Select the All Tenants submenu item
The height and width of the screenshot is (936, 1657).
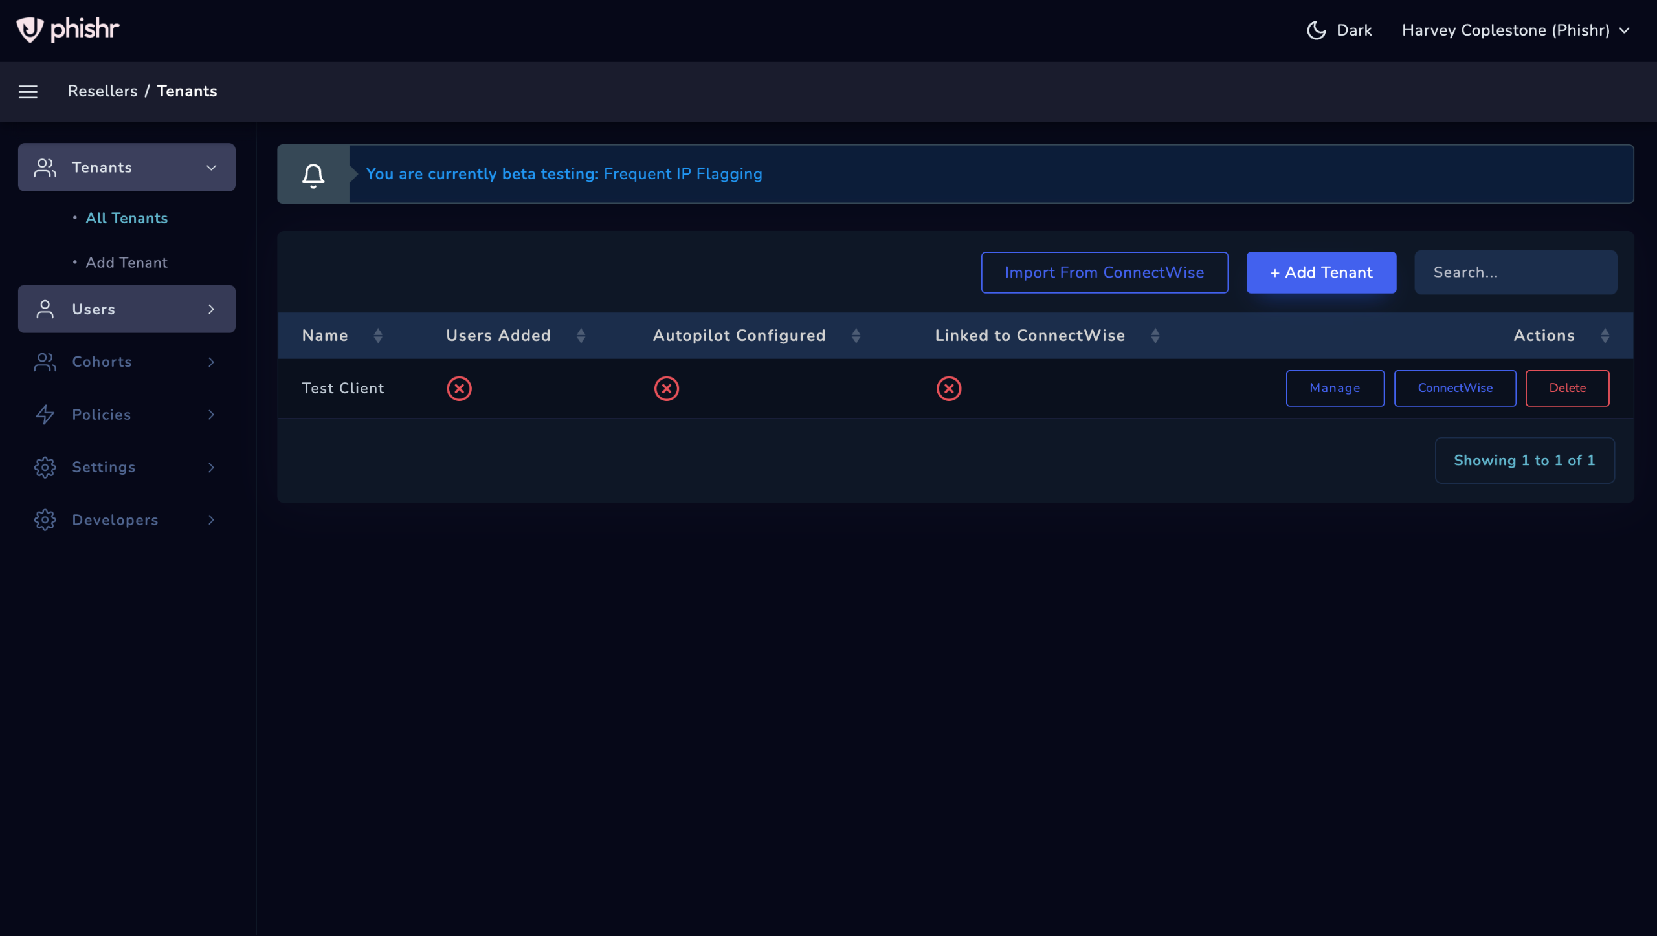(x=127, y=219)
